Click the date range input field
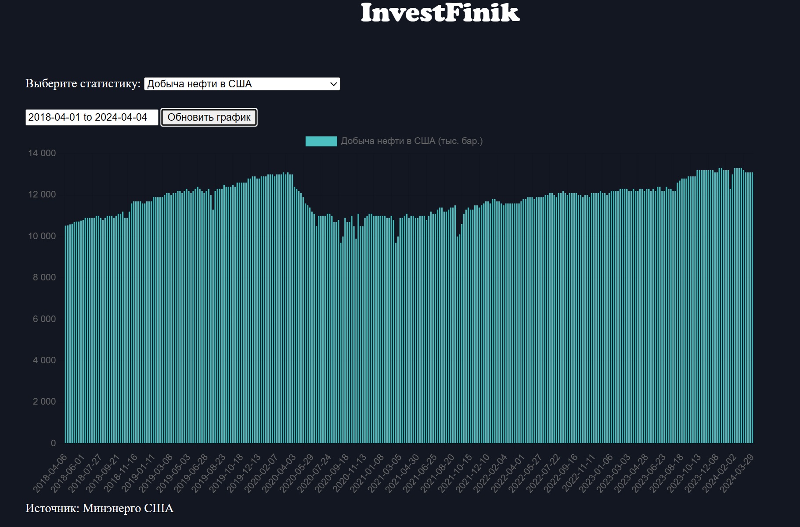 pos(92,117)
